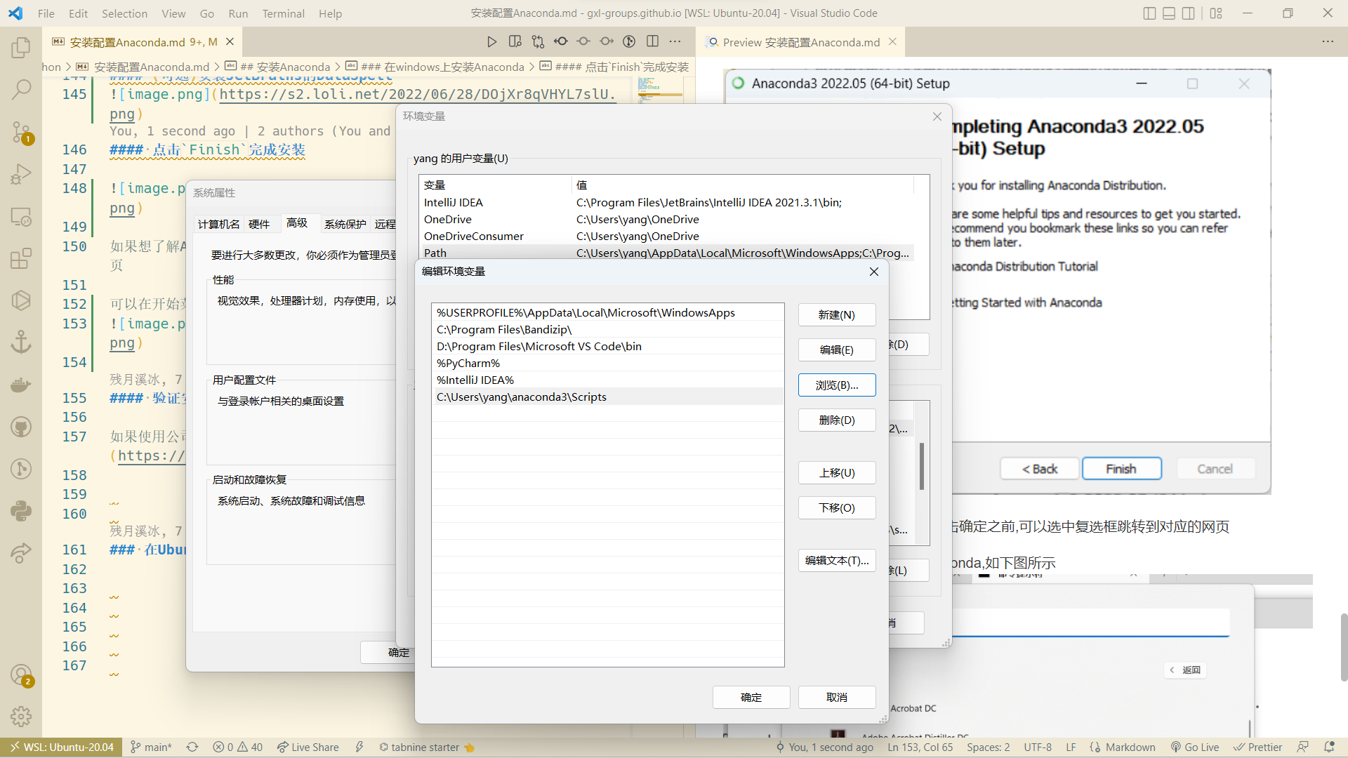1348x758 pixels.
Task: Open the Extensions sidebar icon
Action: coord(21,258)
